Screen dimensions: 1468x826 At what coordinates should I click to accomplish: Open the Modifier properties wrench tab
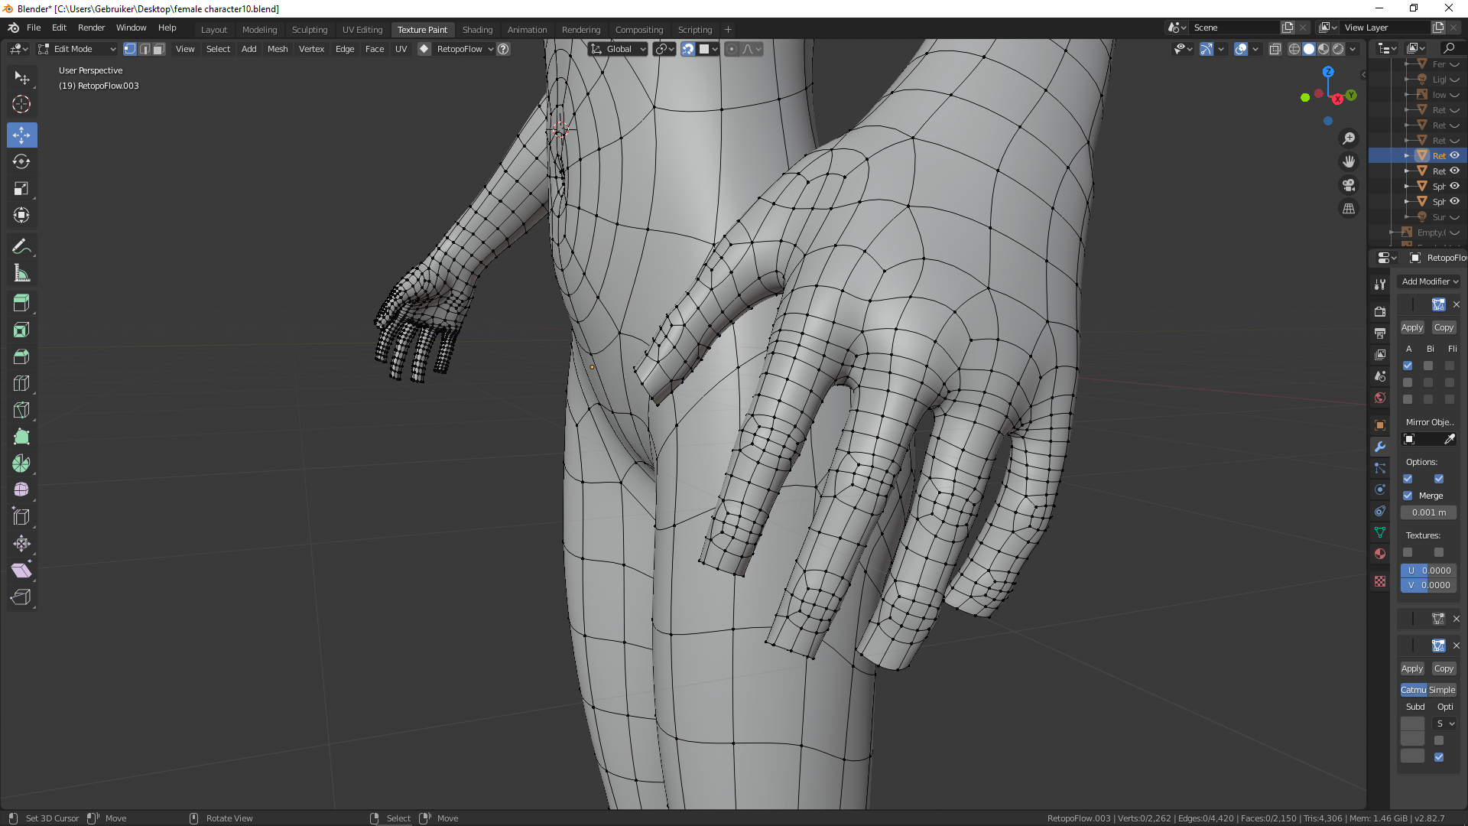click(1380, 447)
